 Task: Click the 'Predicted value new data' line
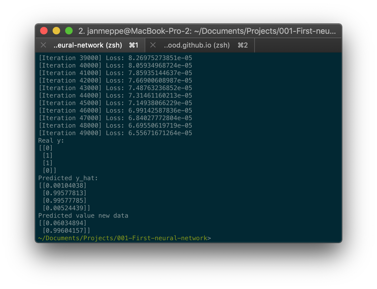pos(83,215)
